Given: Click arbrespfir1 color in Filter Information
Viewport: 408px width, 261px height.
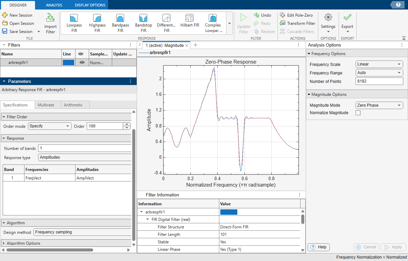Looking at the screenshot, I should tap(229, 212).
